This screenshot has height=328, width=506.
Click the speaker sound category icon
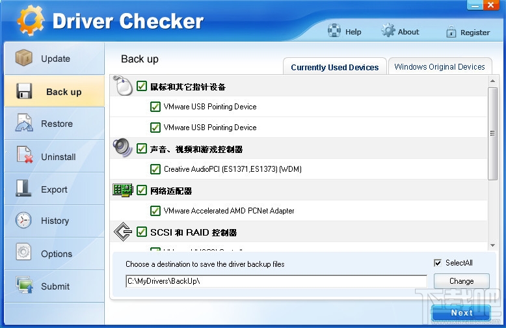[x=123, y=148]
